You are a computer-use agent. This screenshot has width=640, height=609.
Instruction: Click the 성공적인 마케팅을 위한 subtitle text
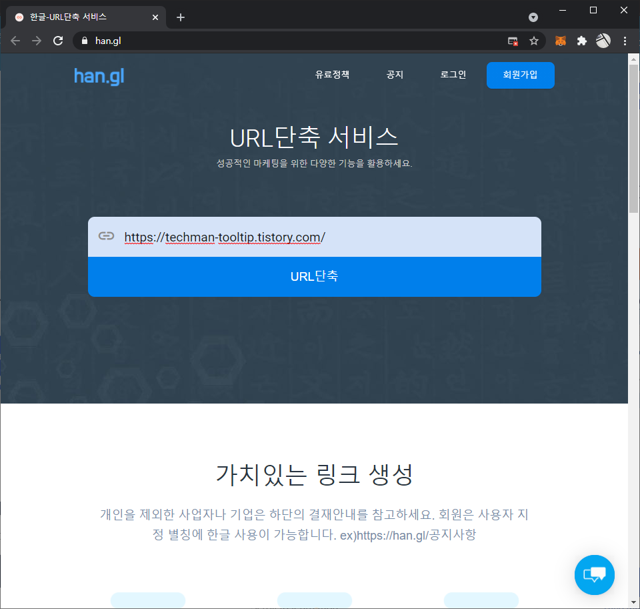pos(314,163)
